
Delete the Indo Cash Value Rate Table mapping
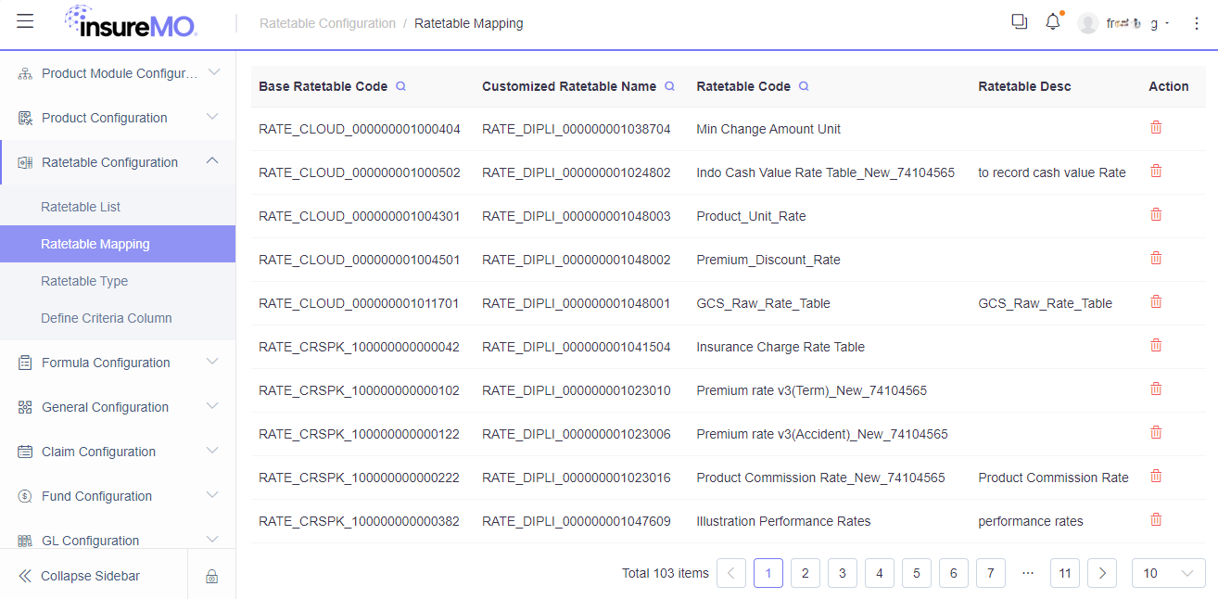(1156, 172)
